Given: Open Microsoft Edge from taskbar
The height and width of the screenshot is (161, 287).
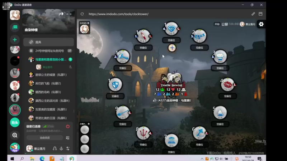Looking at the screenshot, I should [x=42, y=158].
